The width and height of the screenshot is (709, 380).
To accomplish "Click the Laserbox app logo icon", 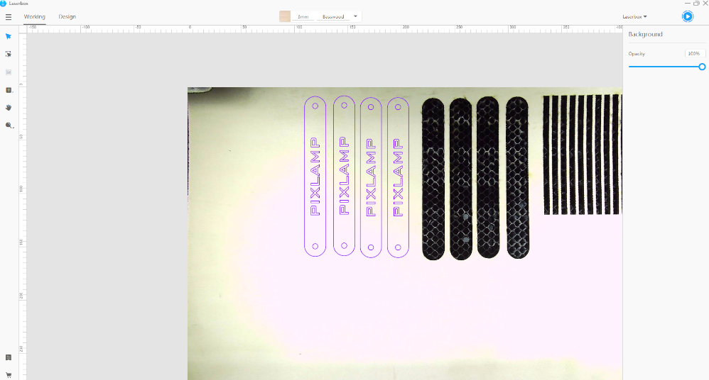I will (x=3, y=3).
